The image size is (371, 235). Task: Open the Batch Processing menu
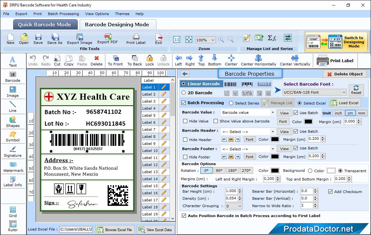(x=63, y=14)
